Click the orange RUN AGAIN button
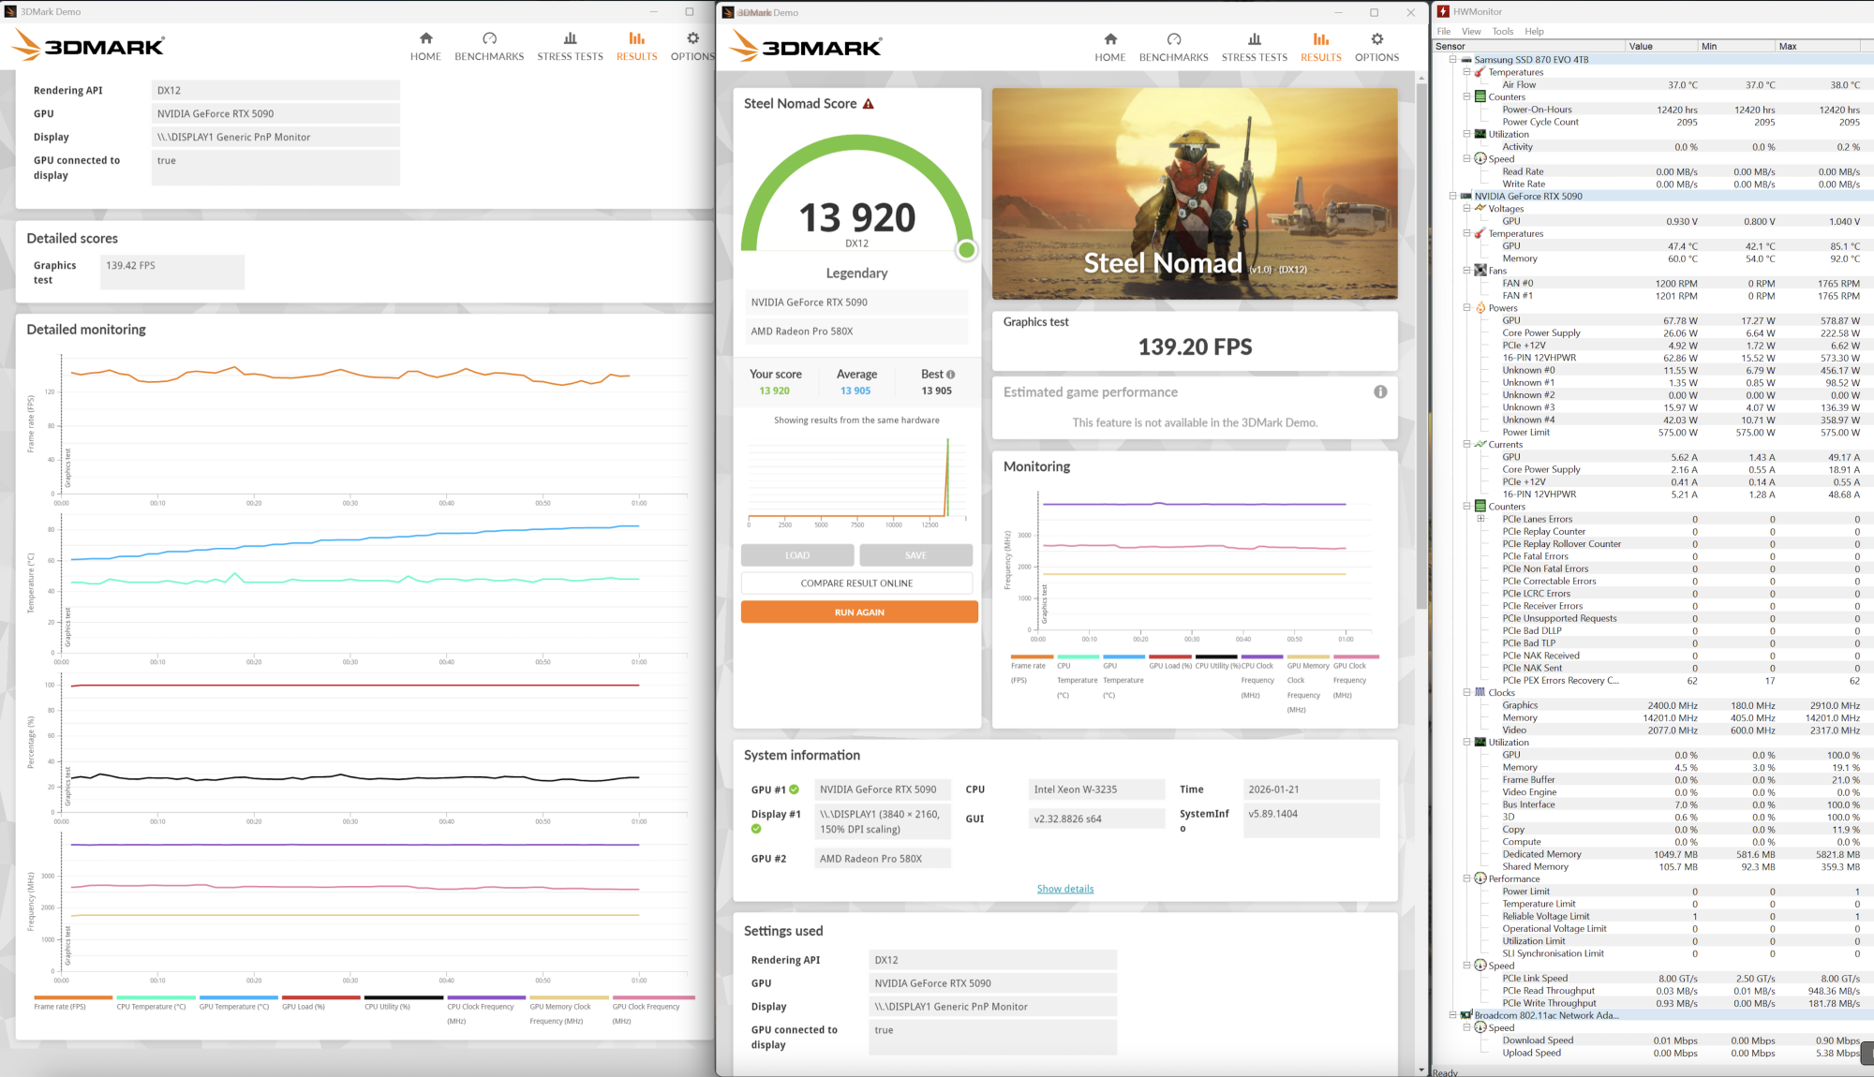 click(859, 612)
